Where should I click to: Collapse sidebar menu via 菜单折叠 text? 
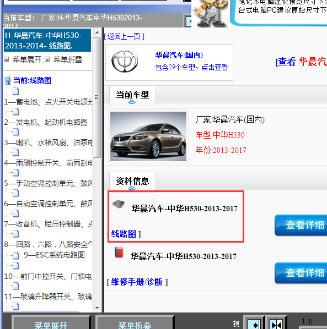[68, 59]
